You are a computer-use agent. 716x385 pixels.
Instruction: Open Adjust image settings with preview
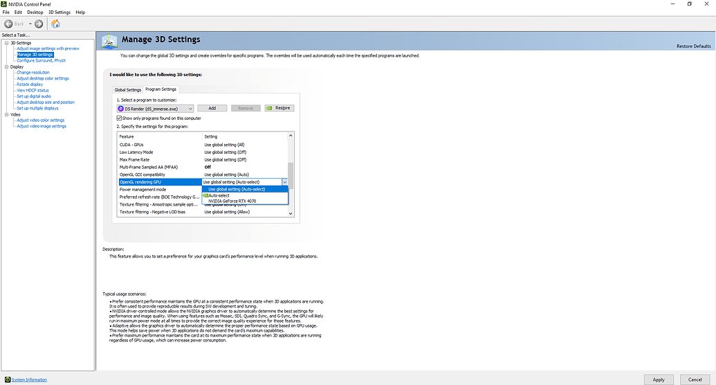[x=48, y=48]
